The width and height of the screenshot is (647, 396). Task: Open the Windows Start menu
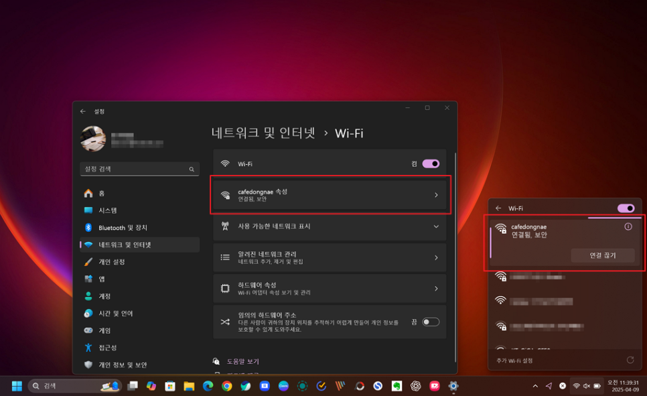[x=17, y=386]
